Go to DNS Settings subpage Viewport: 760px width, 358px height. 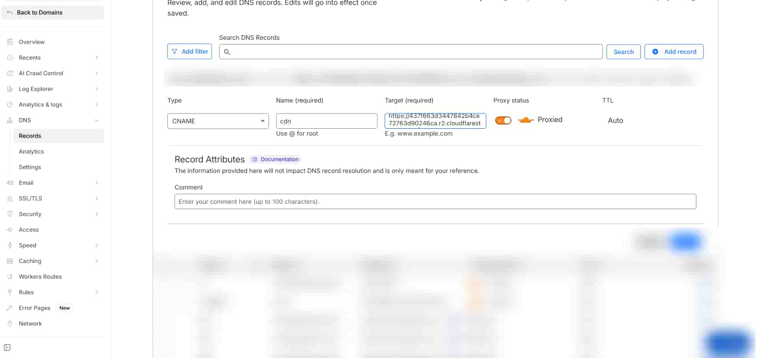[30, 167]
